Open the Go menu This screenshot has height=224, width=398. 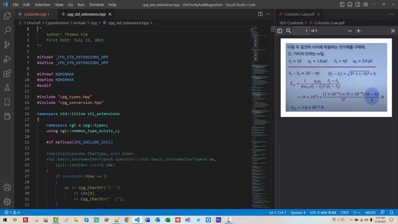point(70,4)
